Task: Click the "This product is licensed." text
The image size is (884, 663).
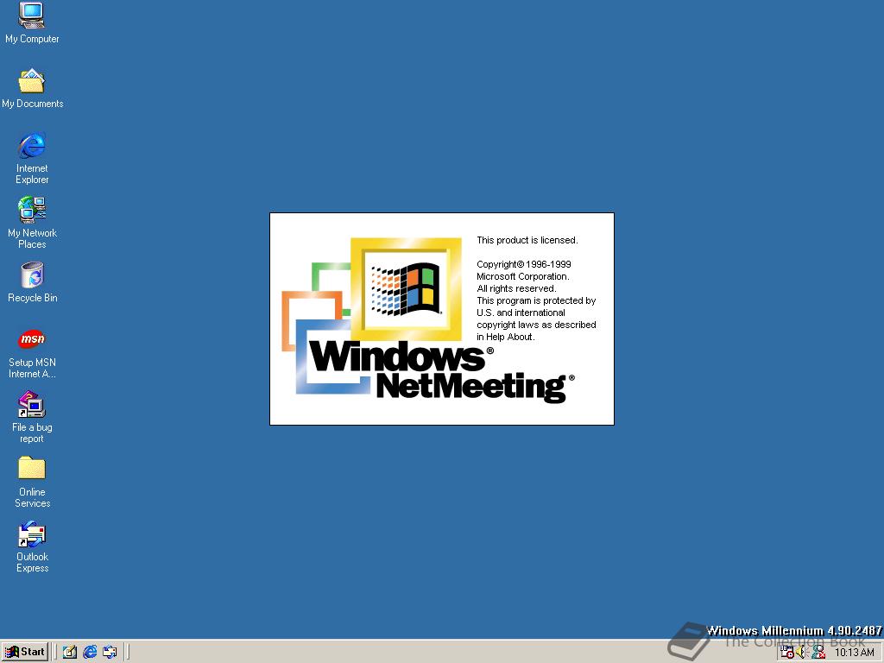Action: [527, 240]
